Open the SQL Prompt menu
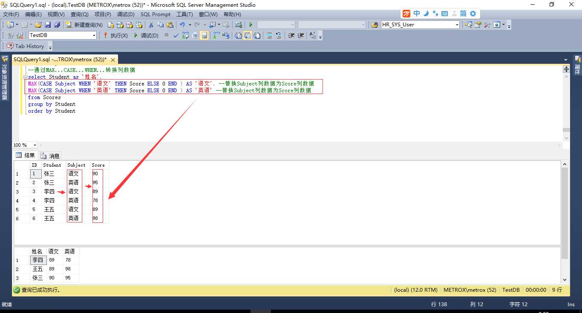The image size is (582, 313). [156, 14]
